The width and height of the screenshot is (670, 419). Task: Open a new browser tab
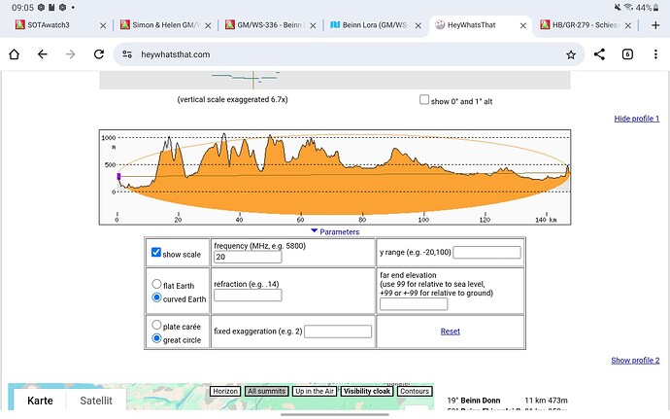click(x=655, y=25)
